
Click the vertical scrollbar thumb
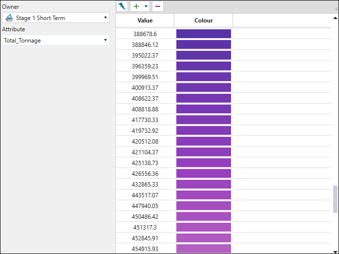(x=335, y=199)
